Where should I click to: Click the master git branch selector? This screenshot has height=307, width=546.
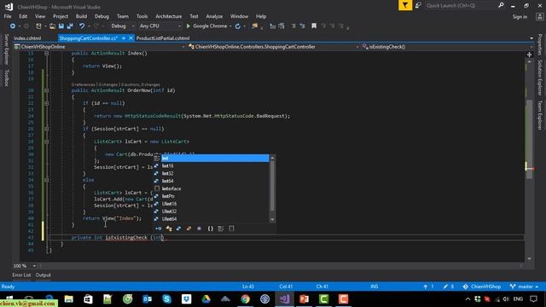pos(524,287)
